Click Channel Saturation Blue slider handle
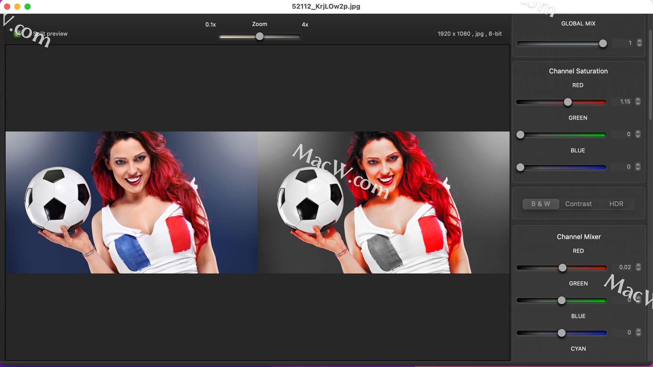The height and width of the screenshot is (367, 653). tap(520, 167)
